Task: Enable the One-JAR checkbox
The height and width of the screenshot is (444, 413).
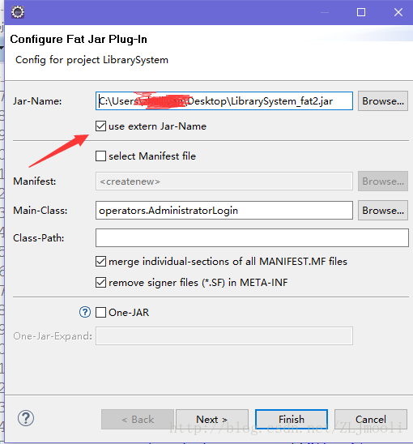Action: pyautogui.click(x=100, y=312)
